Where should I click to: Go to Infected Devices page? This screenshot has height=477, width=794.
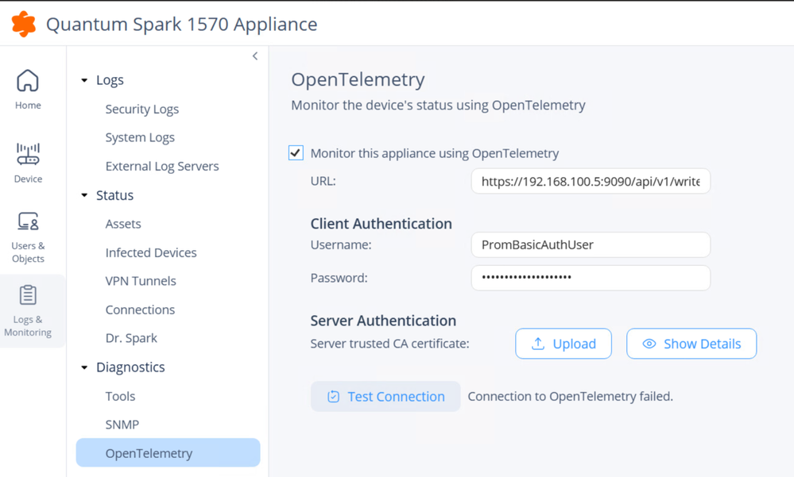pos(151,252)
